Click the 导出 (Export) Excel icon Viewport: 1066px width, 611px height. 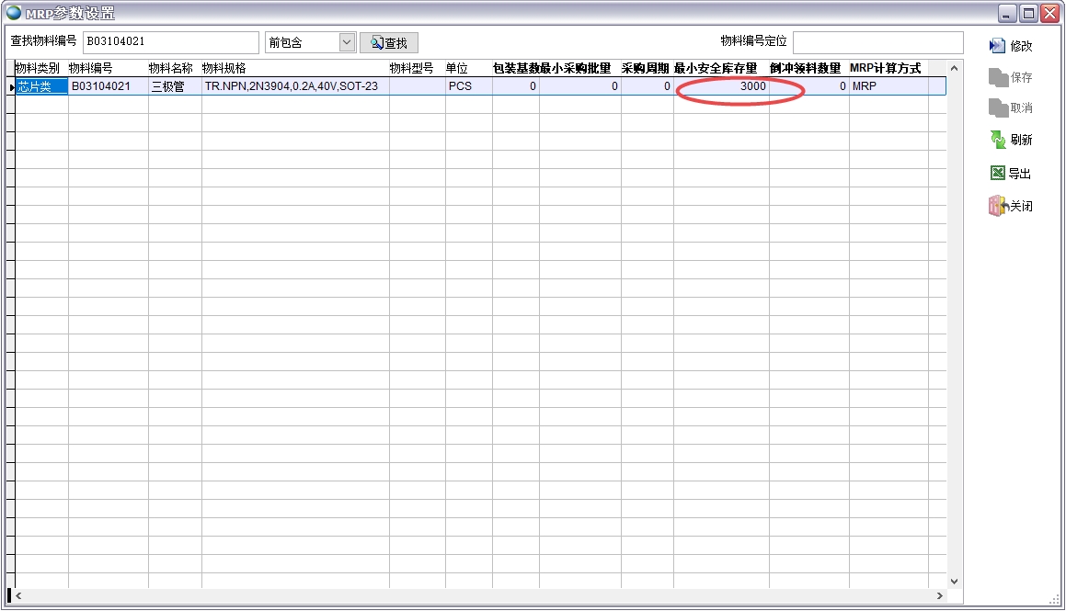pos(998,172)
